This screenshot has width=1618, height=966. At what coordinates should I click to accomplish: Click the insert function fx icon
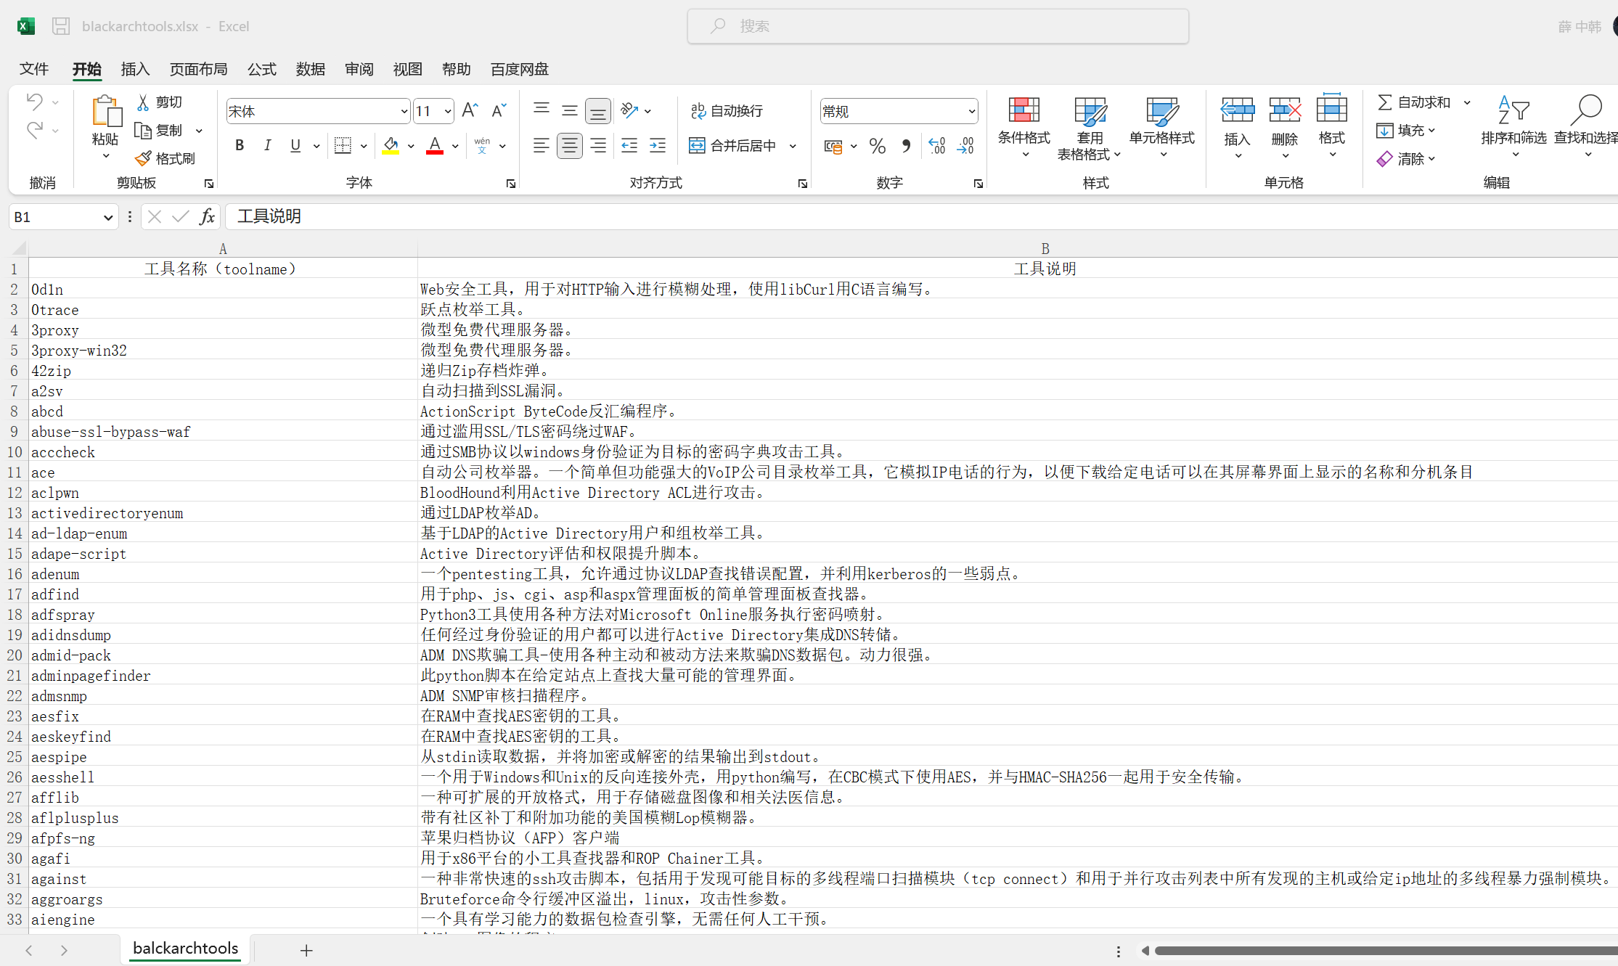(x=207, y=216)
